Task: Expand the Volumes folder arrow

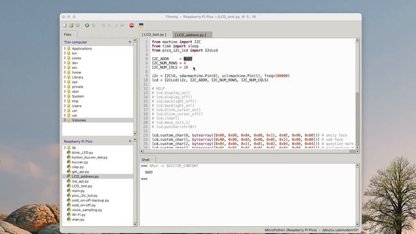Action: (65, 120)
